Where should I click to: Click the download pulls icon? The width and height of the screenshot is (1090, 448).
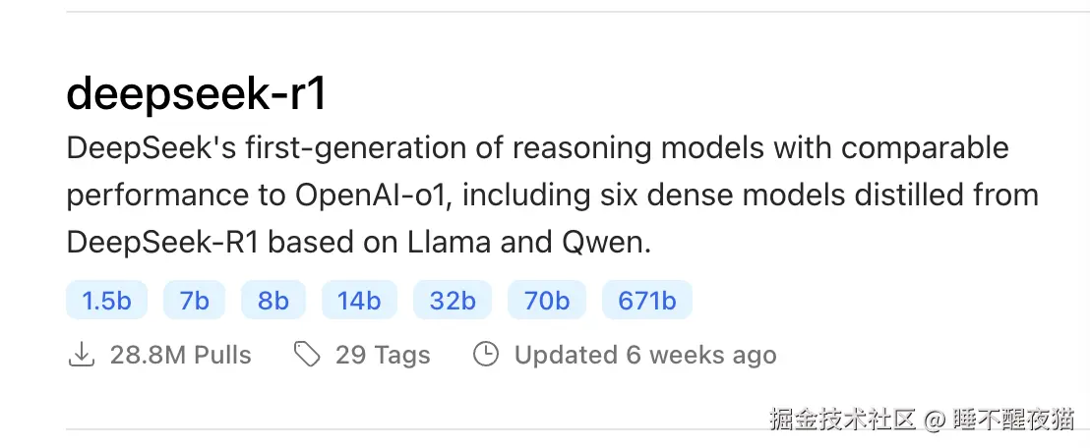point(81,355)
